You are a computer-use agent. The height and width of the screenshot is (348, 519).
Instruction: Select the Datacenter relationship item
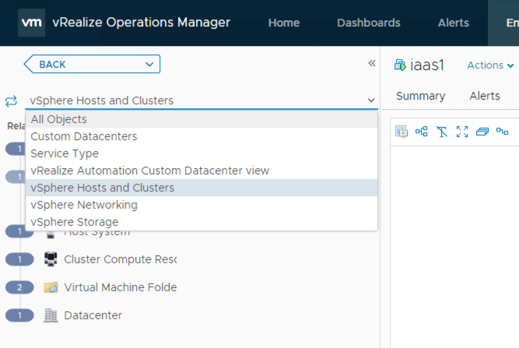click(93, 315)
